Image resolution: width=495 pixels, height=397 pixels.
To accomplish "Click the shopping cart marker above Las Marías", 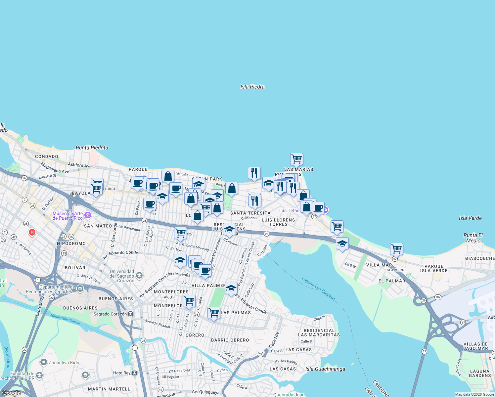I will coord(297,159).
